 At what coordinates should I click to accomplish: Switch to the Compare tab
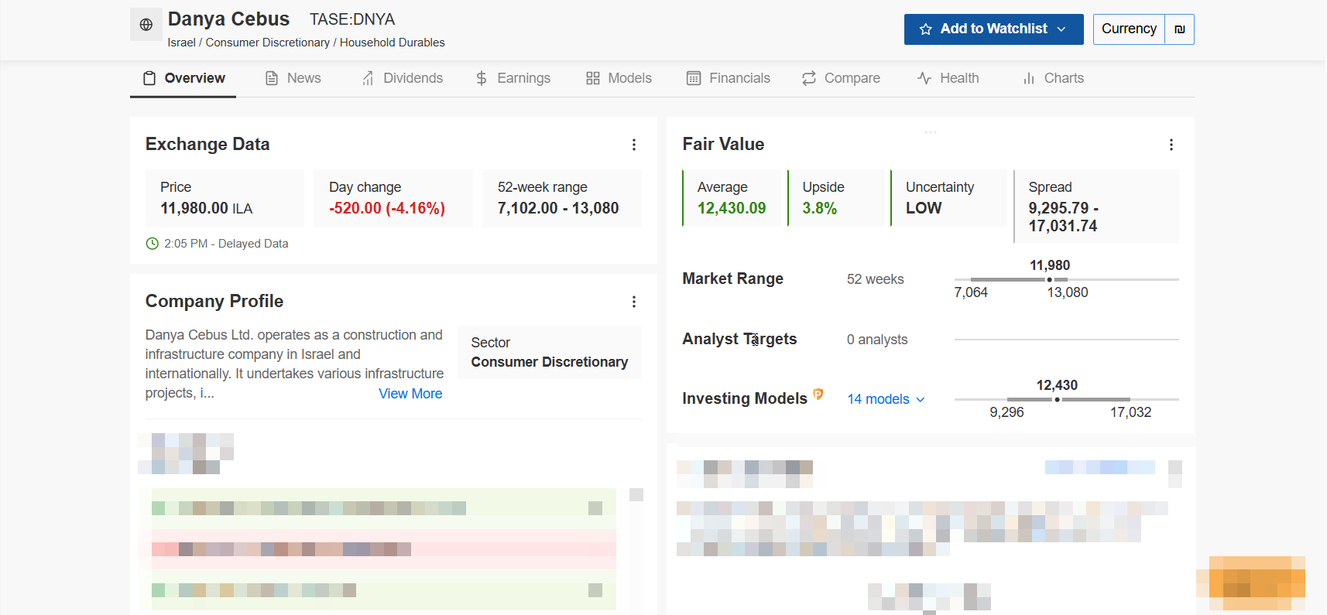point(841,78)
